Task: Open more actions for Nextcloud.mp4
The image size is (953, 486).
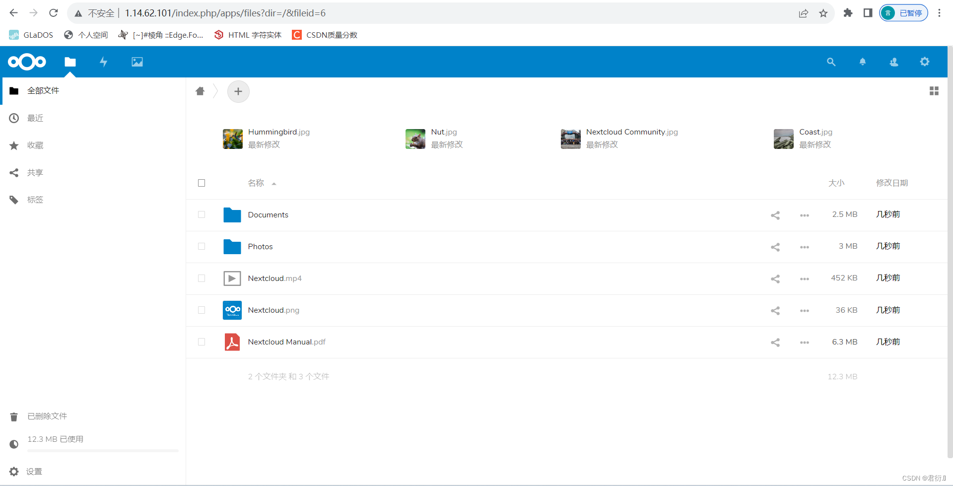Action: click(x=805, y=278)
